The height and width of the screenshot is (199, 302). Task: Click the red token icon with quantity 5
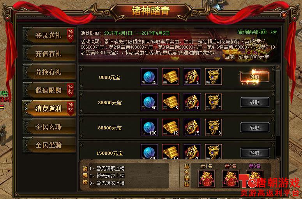[192, 77]
